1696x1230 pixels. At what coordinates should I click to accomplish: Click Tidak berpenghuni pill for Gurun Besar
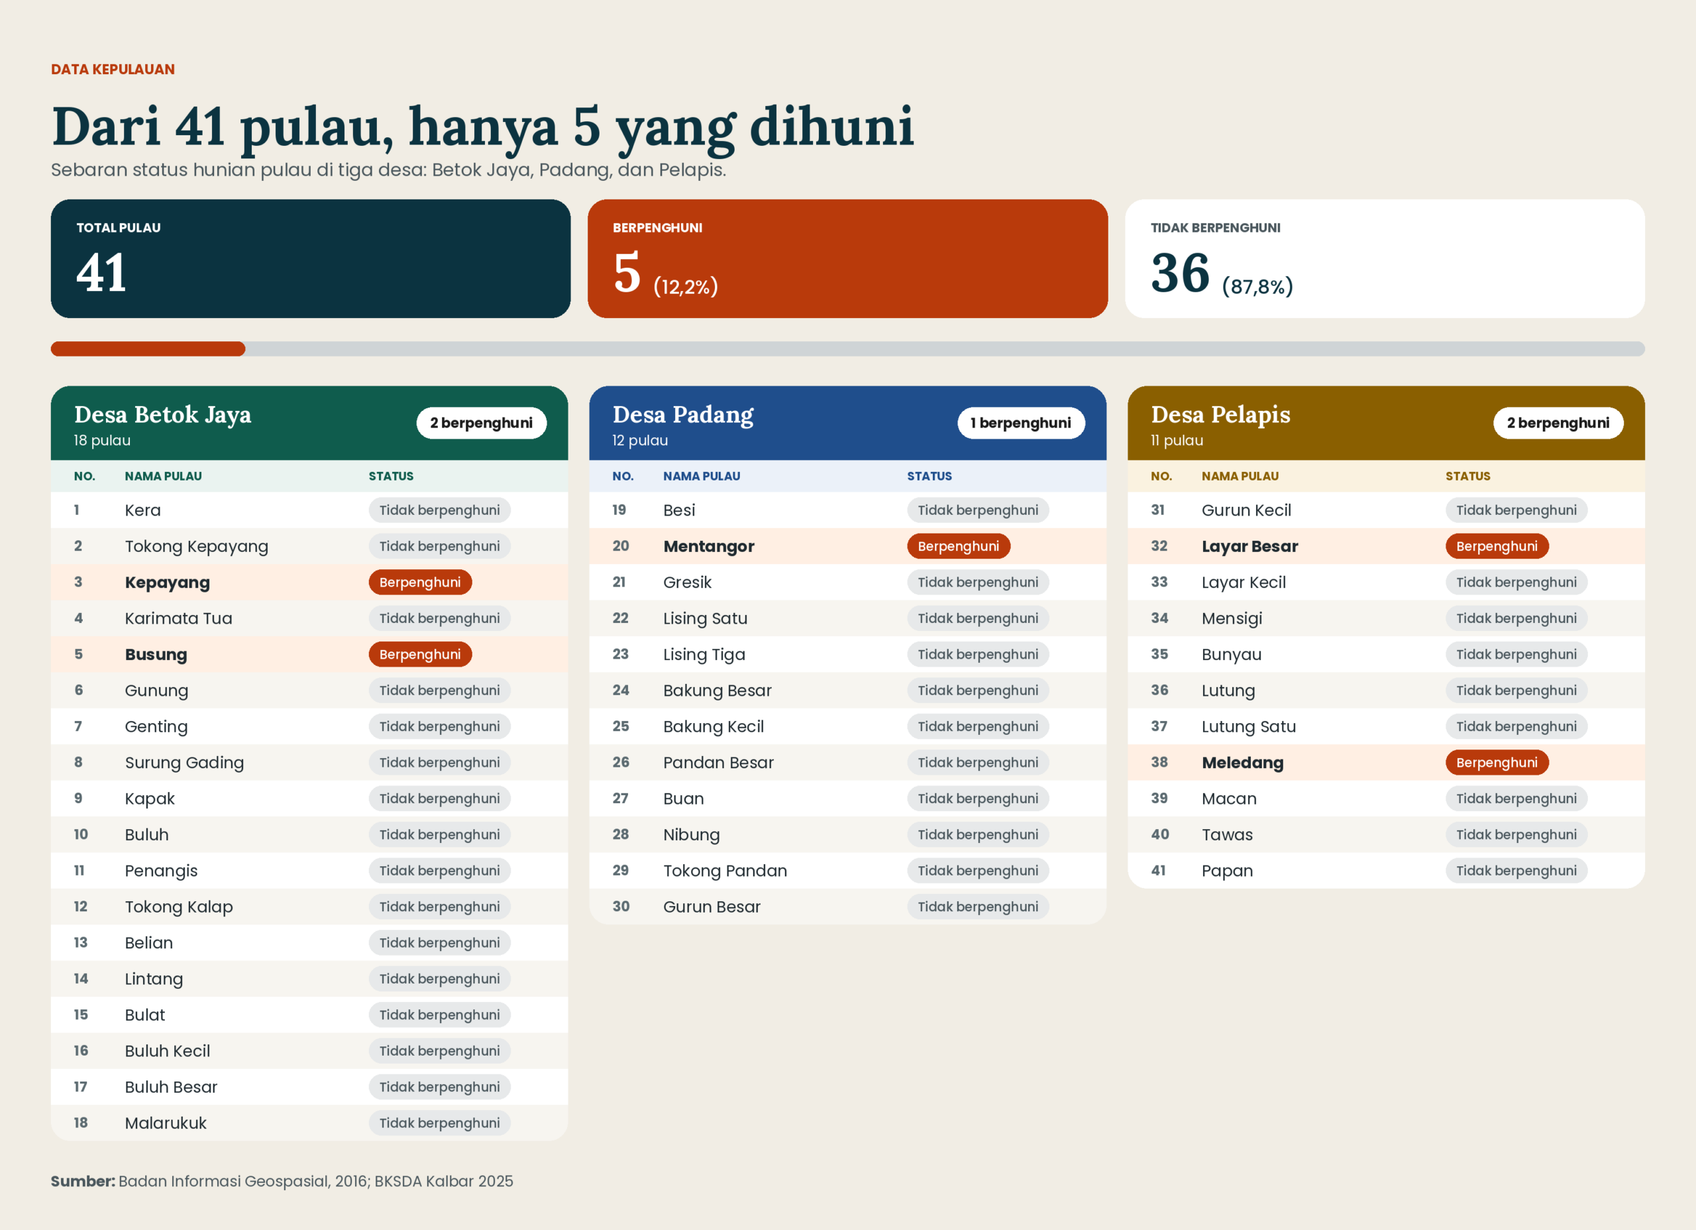click(978, 907)
